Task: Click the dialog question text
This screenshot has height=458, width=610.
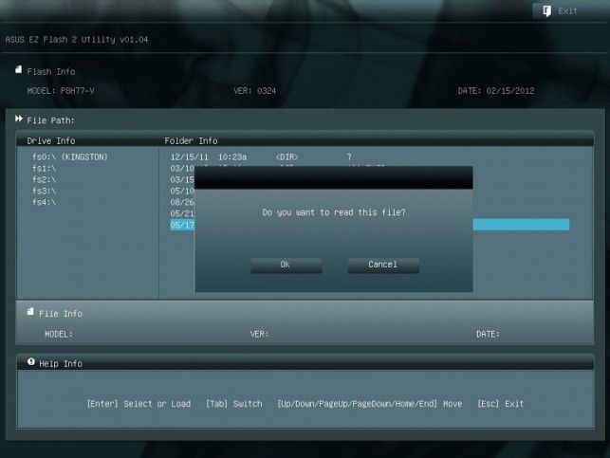Action: click(334, 212)
